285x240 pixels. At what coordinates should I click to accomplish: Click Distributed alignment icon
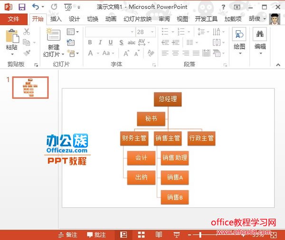click(206, 53)
